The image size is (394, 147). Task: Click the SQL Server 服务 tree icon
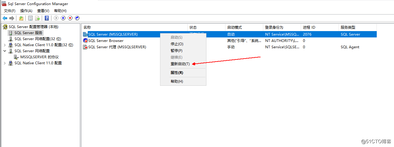(x=11, y=33)
